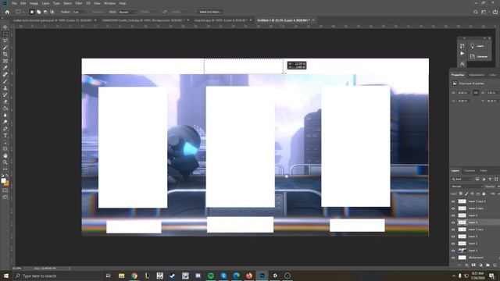Select the Rectangular Marquee tool in toolbox
500x281 pixels.
[5, 34]
